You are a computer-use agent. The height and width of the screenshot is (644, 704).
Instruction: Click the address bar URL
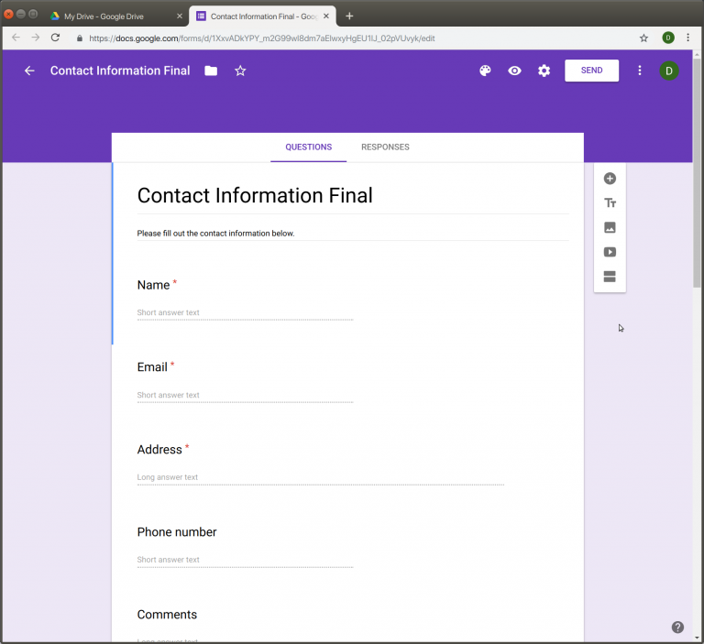pos(262,38)
